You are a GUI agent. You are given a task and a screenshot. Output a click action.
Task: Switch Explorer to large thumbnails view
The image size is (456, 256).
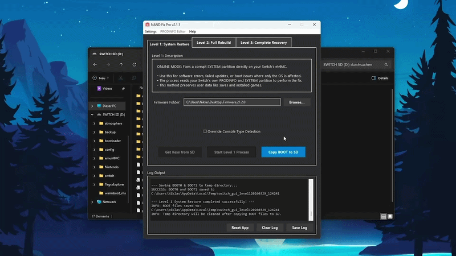[390, 217]
